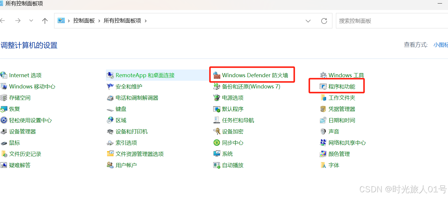Refresh the control panel view
This screenshot has height=197, width=448.
tap(324, 21)
